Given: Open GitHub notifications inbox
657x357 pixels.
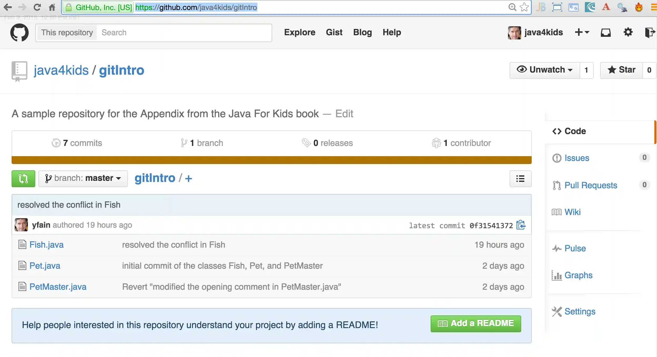Looking at the screenshot, I should pos(605,32).
